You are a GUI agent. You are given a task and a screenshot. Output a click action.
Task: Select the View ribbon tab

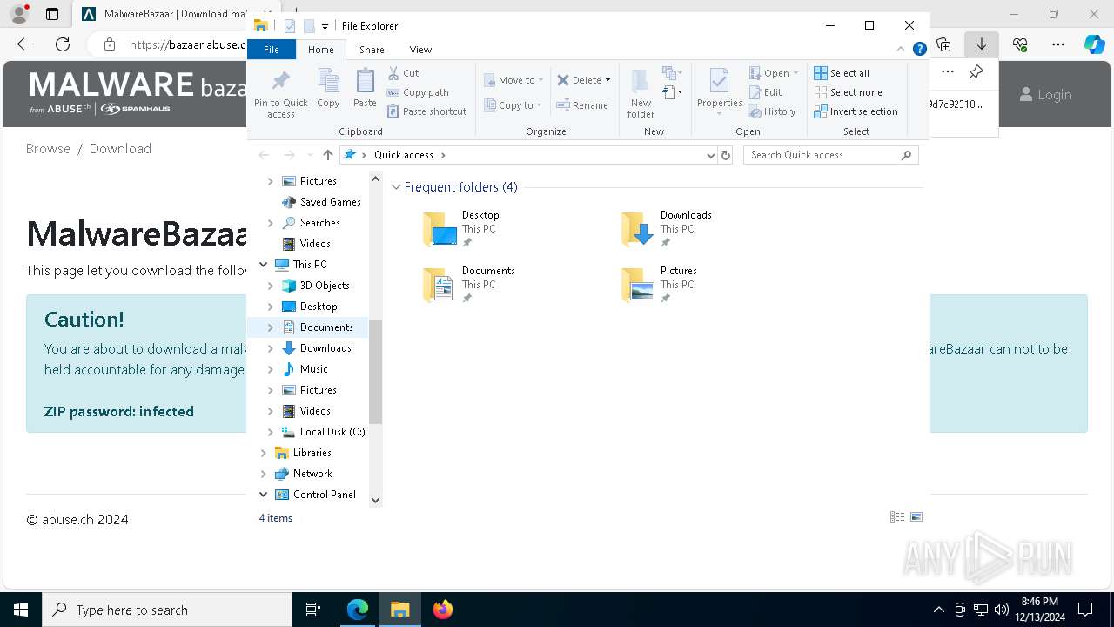tap(420, 50)
